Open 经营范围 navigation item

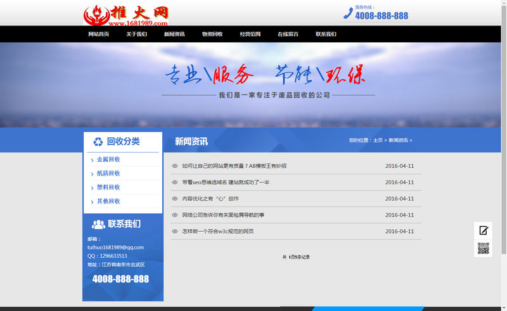[250, 34]
